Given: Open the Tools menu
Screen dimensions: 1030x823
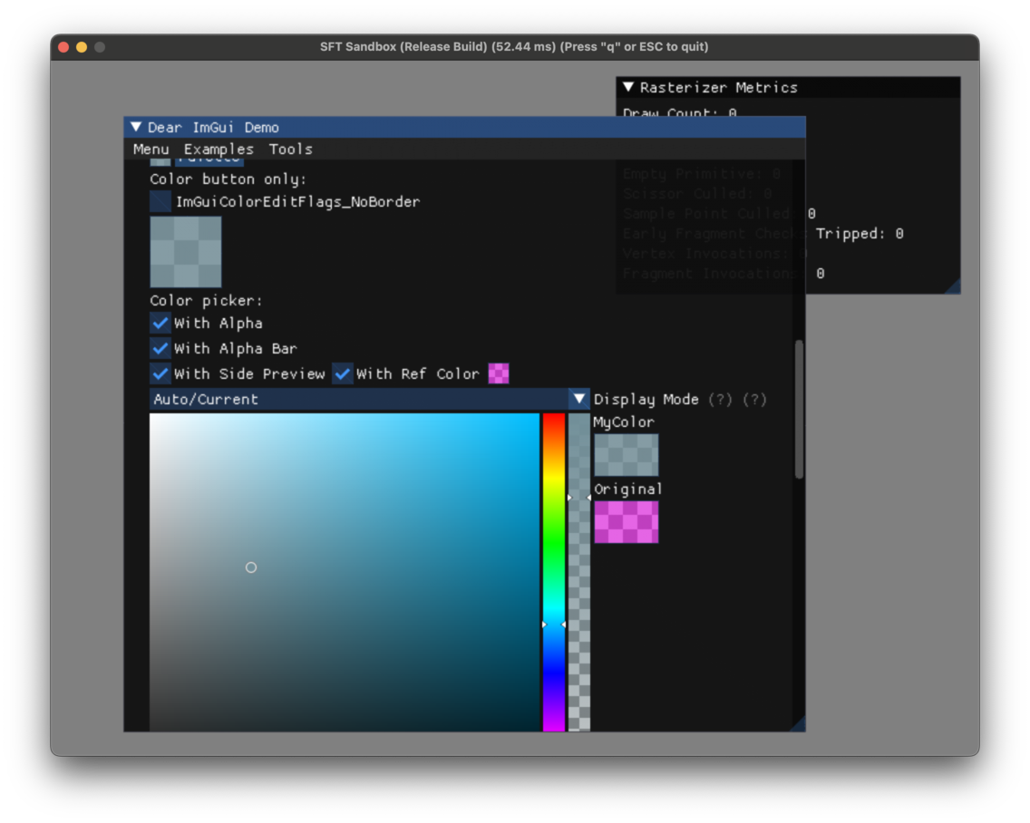Looking at the screenshot, I should click(290, 149).
